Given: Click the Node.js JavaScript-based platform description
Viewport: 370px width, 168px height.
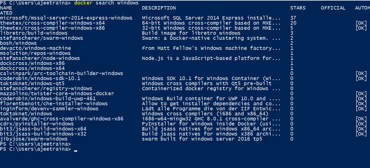Looking at the screenshot, I should pyautogui.click(x=211, y=58).
